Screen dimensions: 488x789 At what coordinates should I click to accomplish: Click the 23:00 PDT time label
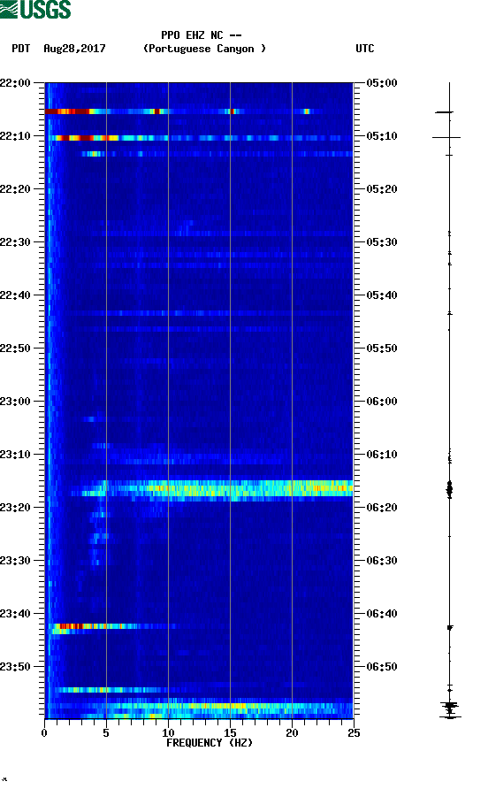pyautogui.click(x=15, y=402)
